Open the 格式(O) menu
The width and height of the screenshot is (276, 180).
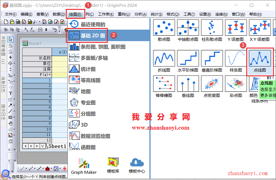tap(173, 14)
